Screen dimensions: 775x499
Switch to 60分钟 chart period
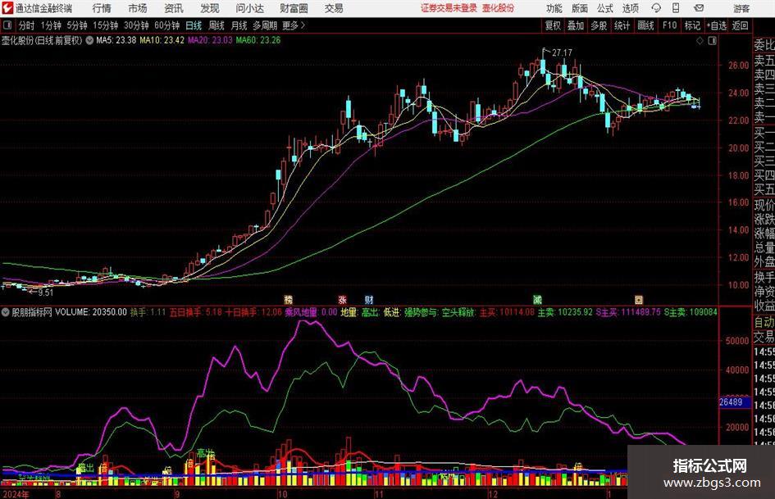coord(167,25)
